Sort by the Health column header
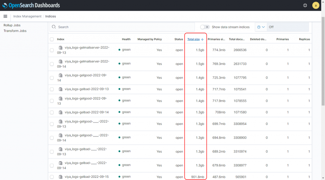The height and width of the screenshot is (180, 325). (x=126, y=39)
